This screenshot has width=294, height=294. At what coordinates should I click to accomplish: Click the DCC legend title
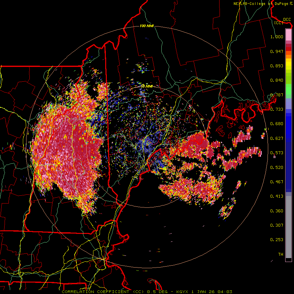pyautogui.click(x=287, y=20)
